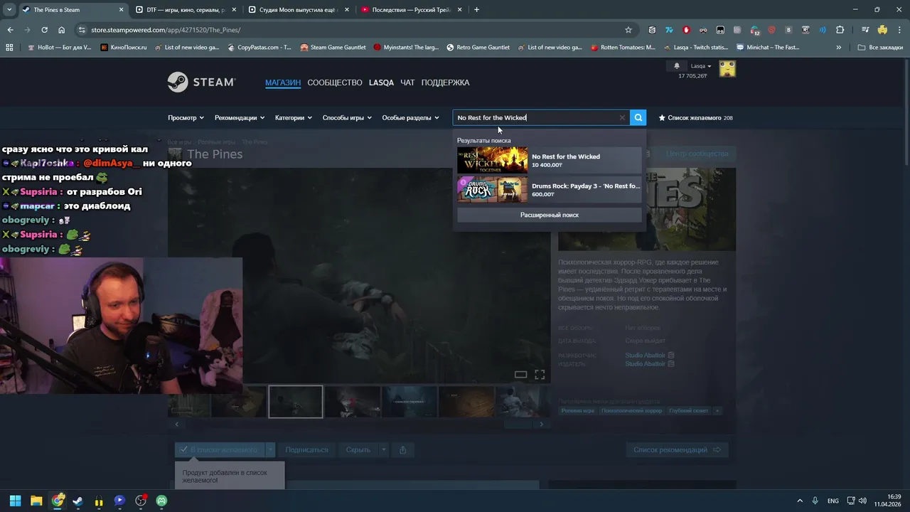Screen dimensions: 910x512
Task: Expand the Категории dropdown menu
Action: point(294,118)
